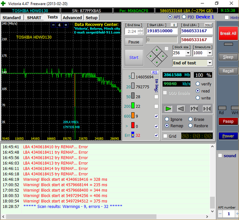Toggle log checkbox for 200 ms blocks
Screen dimensions: 239x220
click(156, 106)
